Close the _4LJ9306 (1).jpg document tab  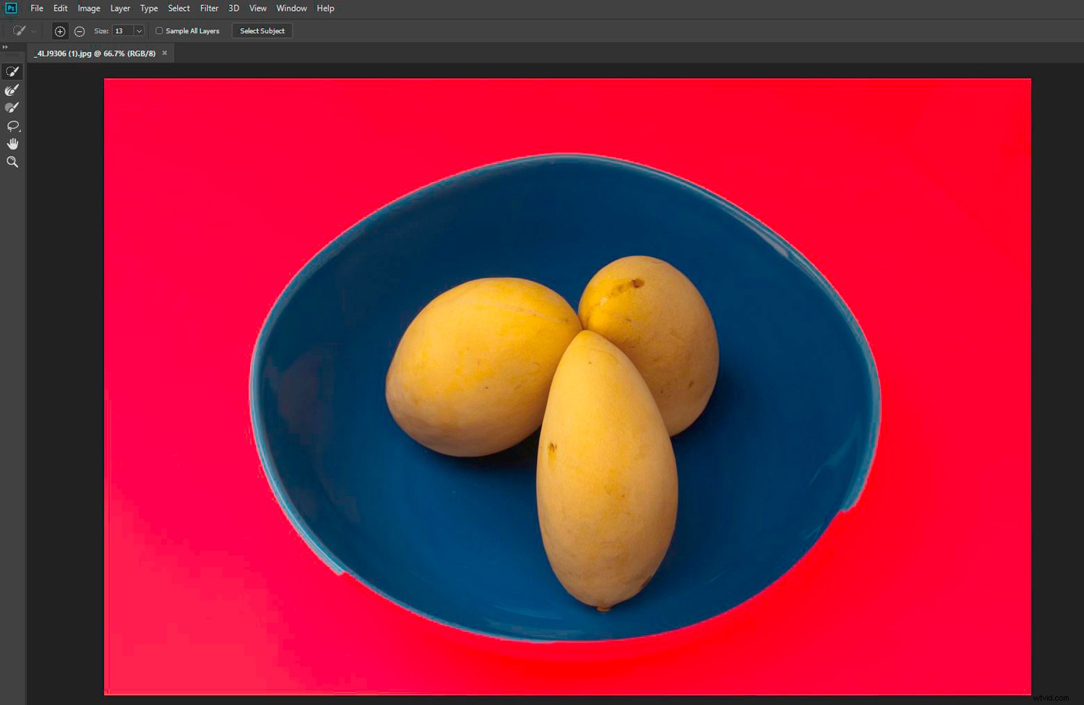point(164,52)
